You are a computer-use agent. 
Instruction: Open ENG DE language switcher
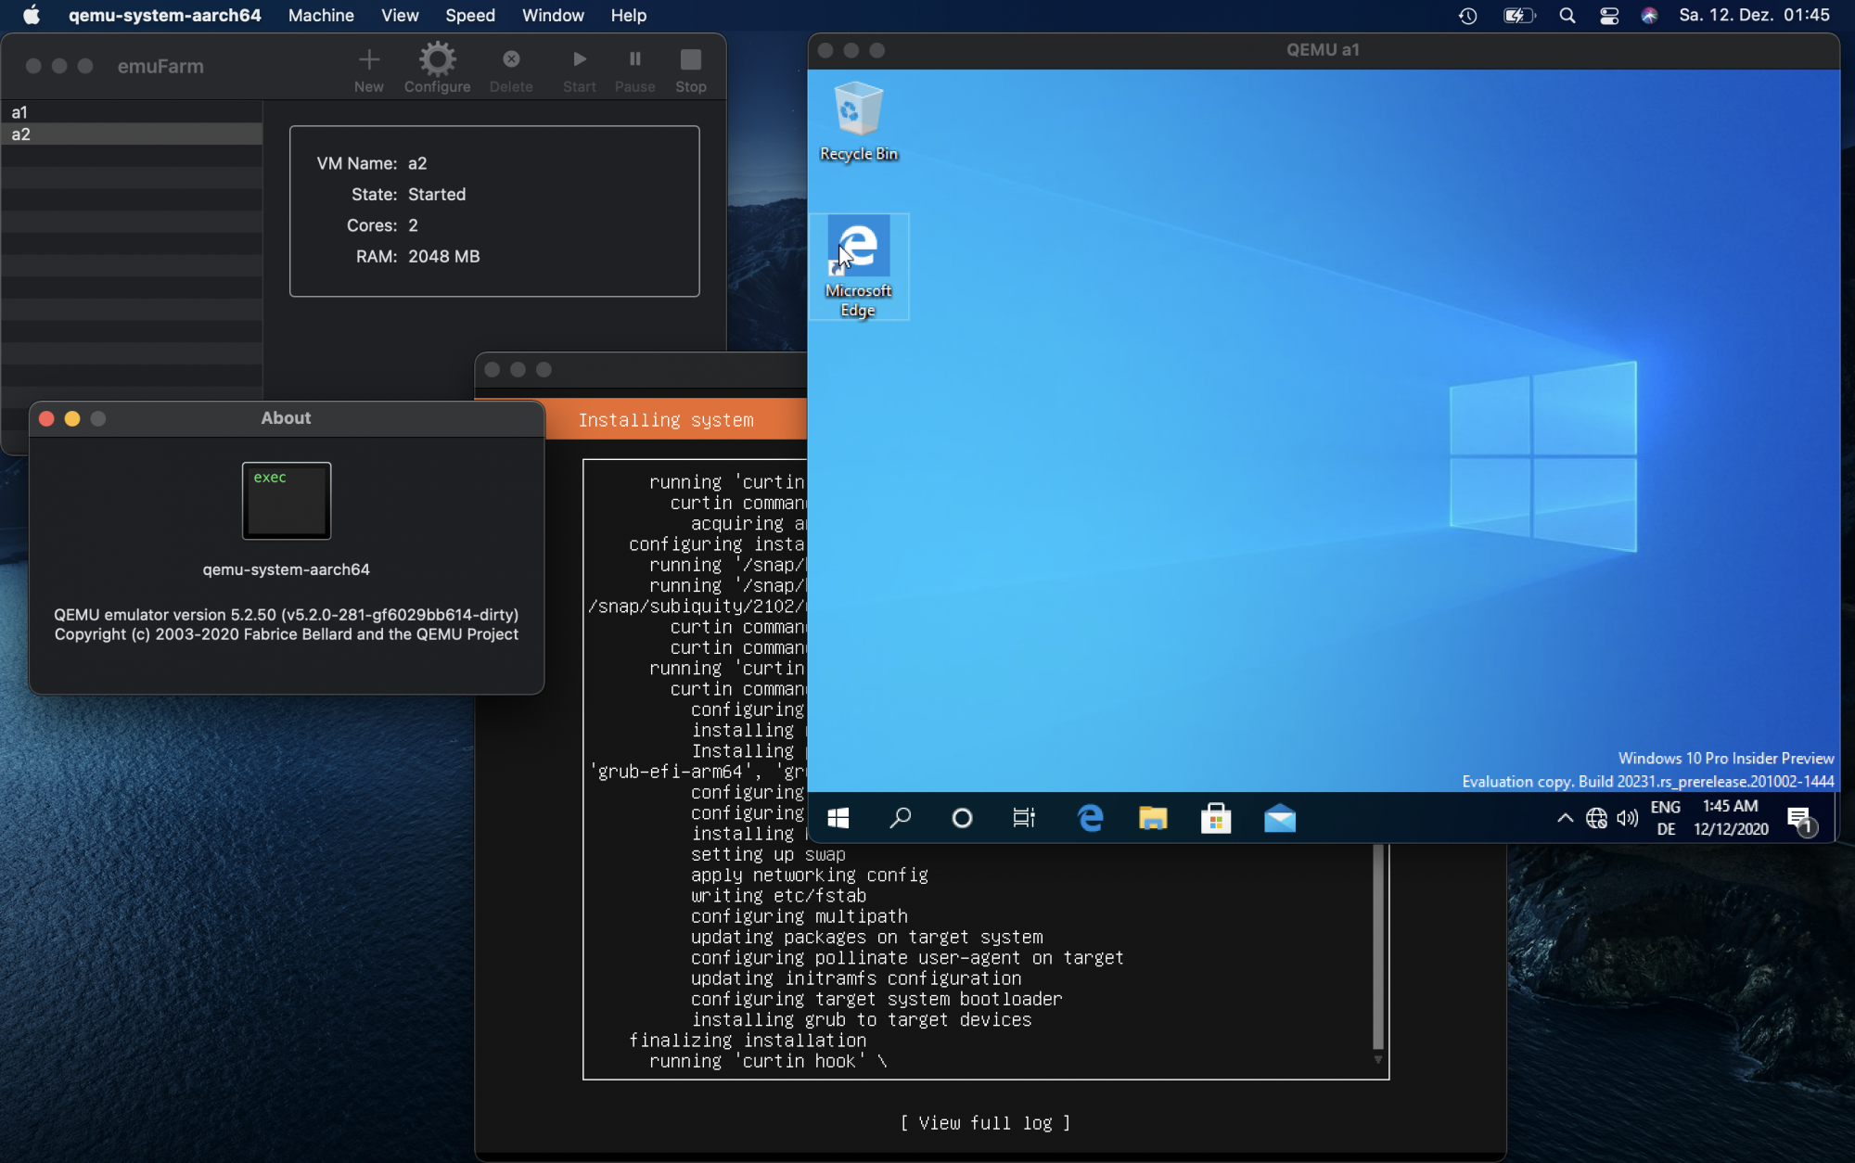click(x=1666, y=818)
